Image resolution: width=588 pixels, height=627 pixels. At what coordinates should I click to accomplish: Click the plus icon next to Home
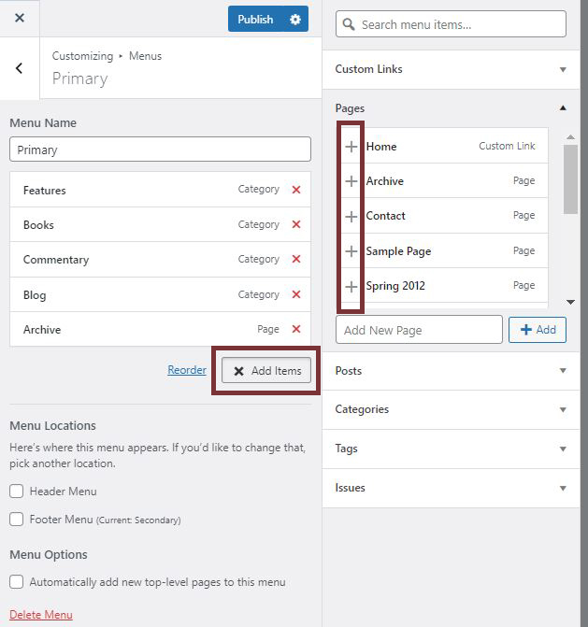pos(351,147)
